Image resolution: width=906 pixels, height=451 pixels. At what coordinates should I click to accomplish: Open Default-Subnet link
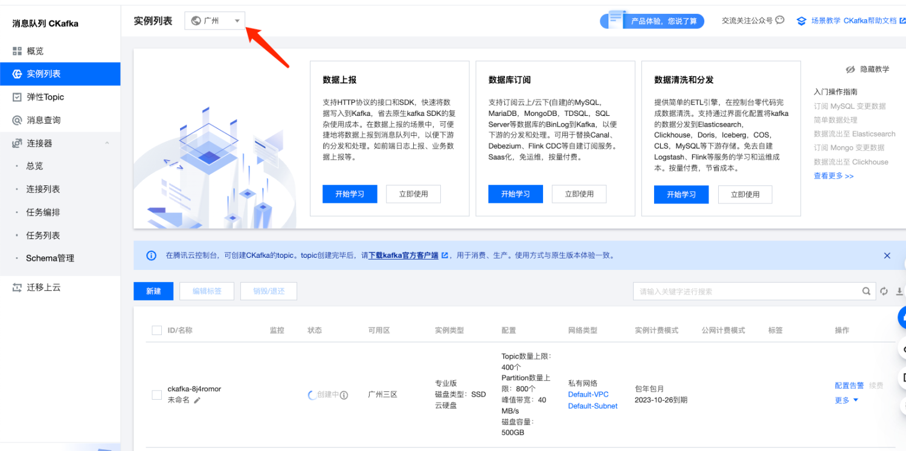pos(593,406)
